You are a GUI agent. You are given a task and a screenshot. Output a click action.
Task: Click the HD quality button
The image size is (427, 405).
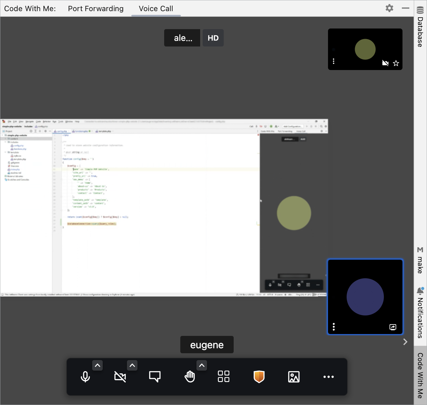[213, 37]
